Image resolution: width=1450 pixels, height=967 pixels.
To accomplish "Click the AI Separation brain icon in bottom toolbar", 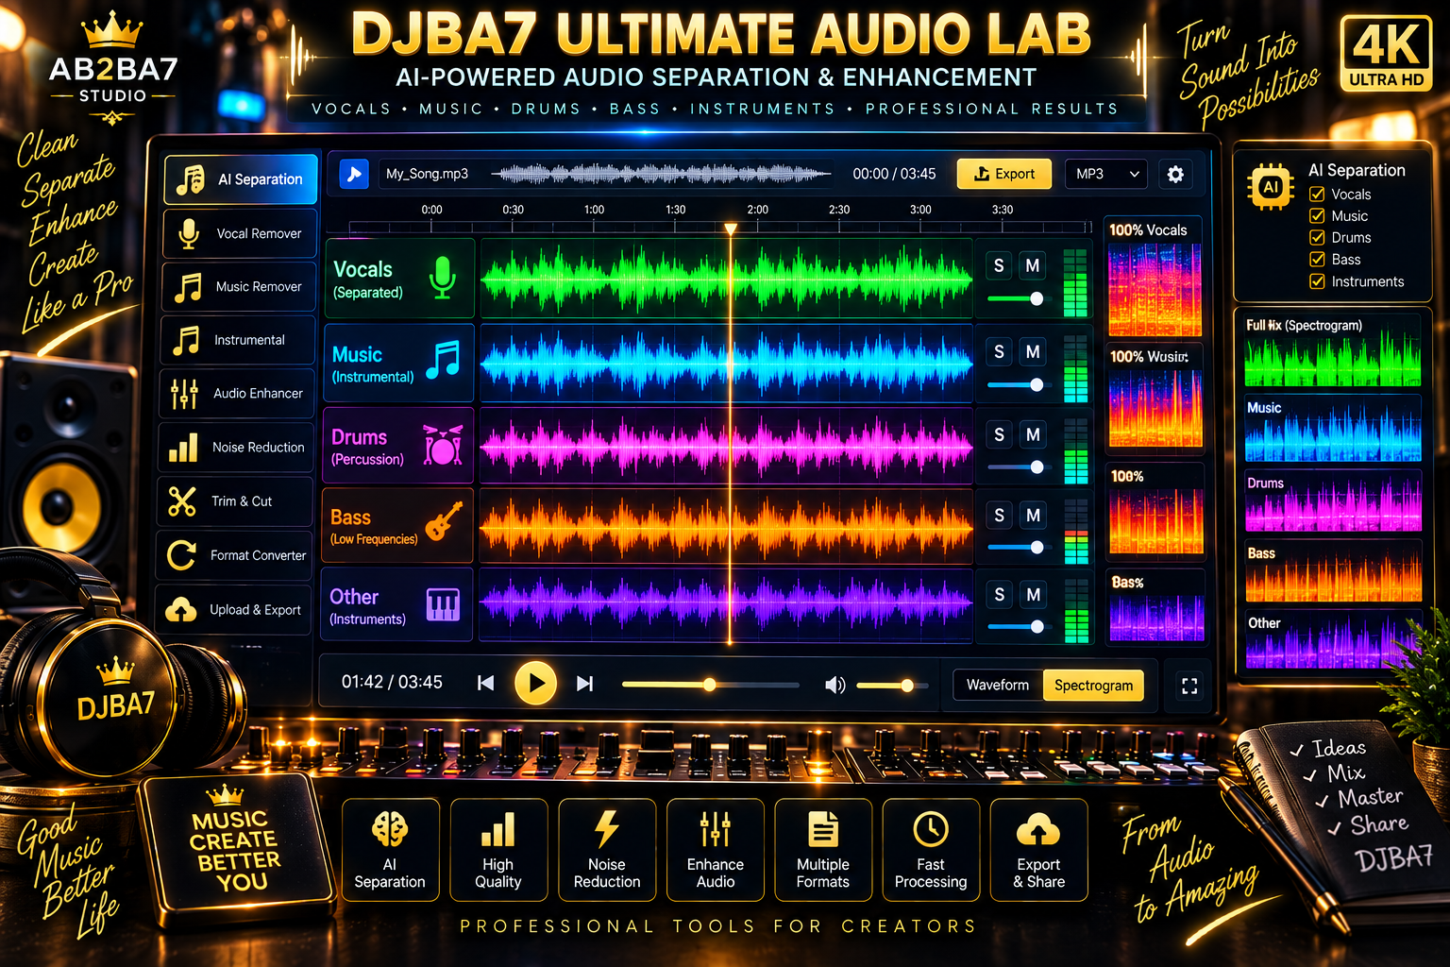I will (390, 829).
